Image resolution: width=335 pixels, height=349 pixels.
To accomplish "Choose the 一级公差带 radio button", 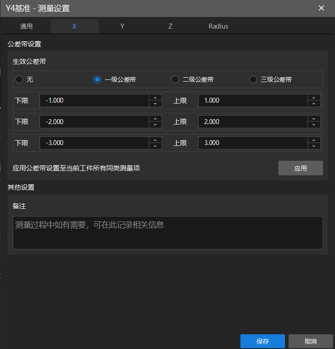I will 97,79.
